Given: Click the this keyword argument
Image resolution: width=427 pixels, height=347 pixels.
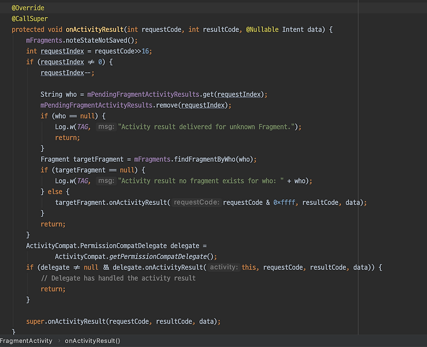Looking at the screenshot, I should coord(249,267).
